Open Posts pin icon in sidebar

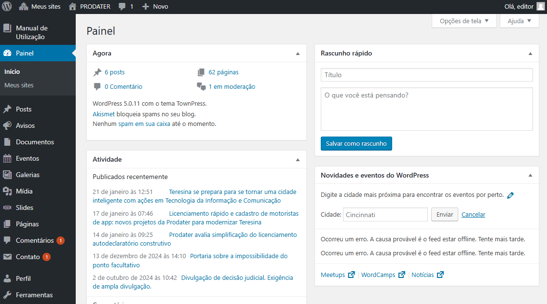(7, 109)
